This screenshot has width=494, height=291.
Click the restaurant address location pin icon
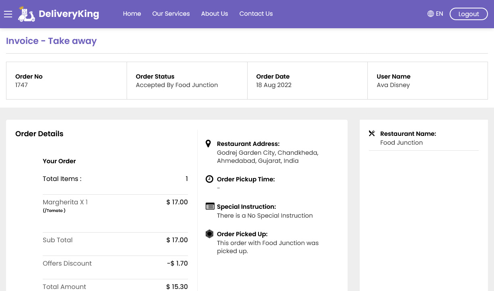click(208, 143)
